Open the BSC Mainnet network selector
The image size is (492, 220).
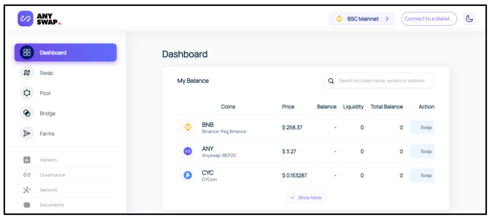pos(361,19)
